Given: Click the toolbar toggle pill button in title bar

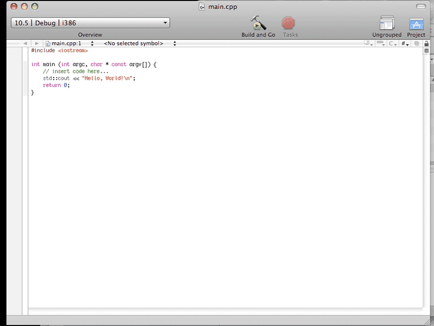Looking at the screenshot, I should click(x=421, y=7).
